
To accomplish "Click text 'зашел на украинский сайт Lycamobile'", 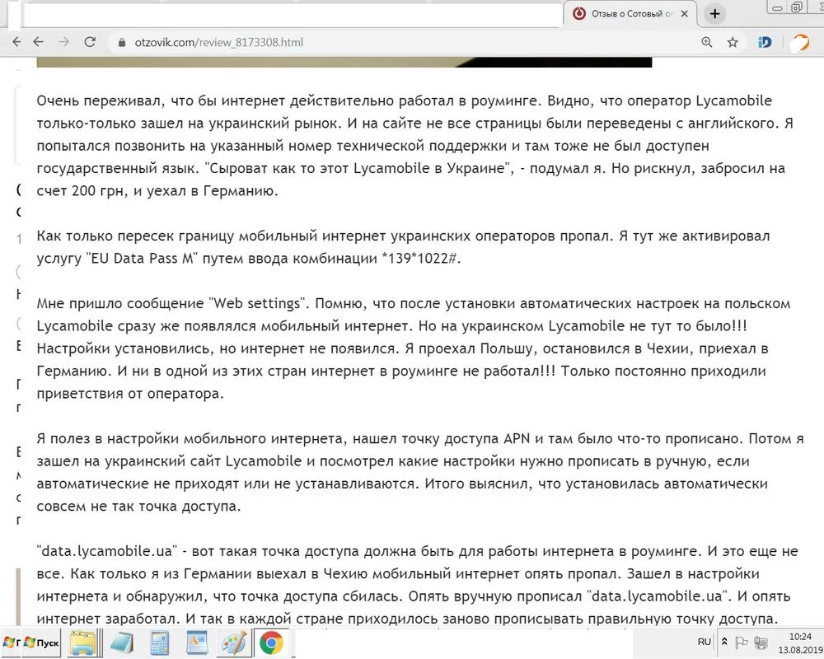I will (169, 461).
